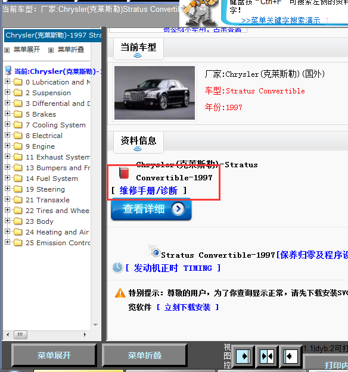Select the 14 Fuel System tree item text
348x372 pixels.
(x=52, y=179)
